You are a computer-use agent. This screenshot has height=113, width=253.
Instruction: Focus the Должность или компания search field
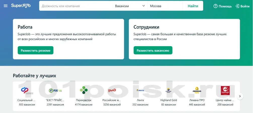[76, 6]
